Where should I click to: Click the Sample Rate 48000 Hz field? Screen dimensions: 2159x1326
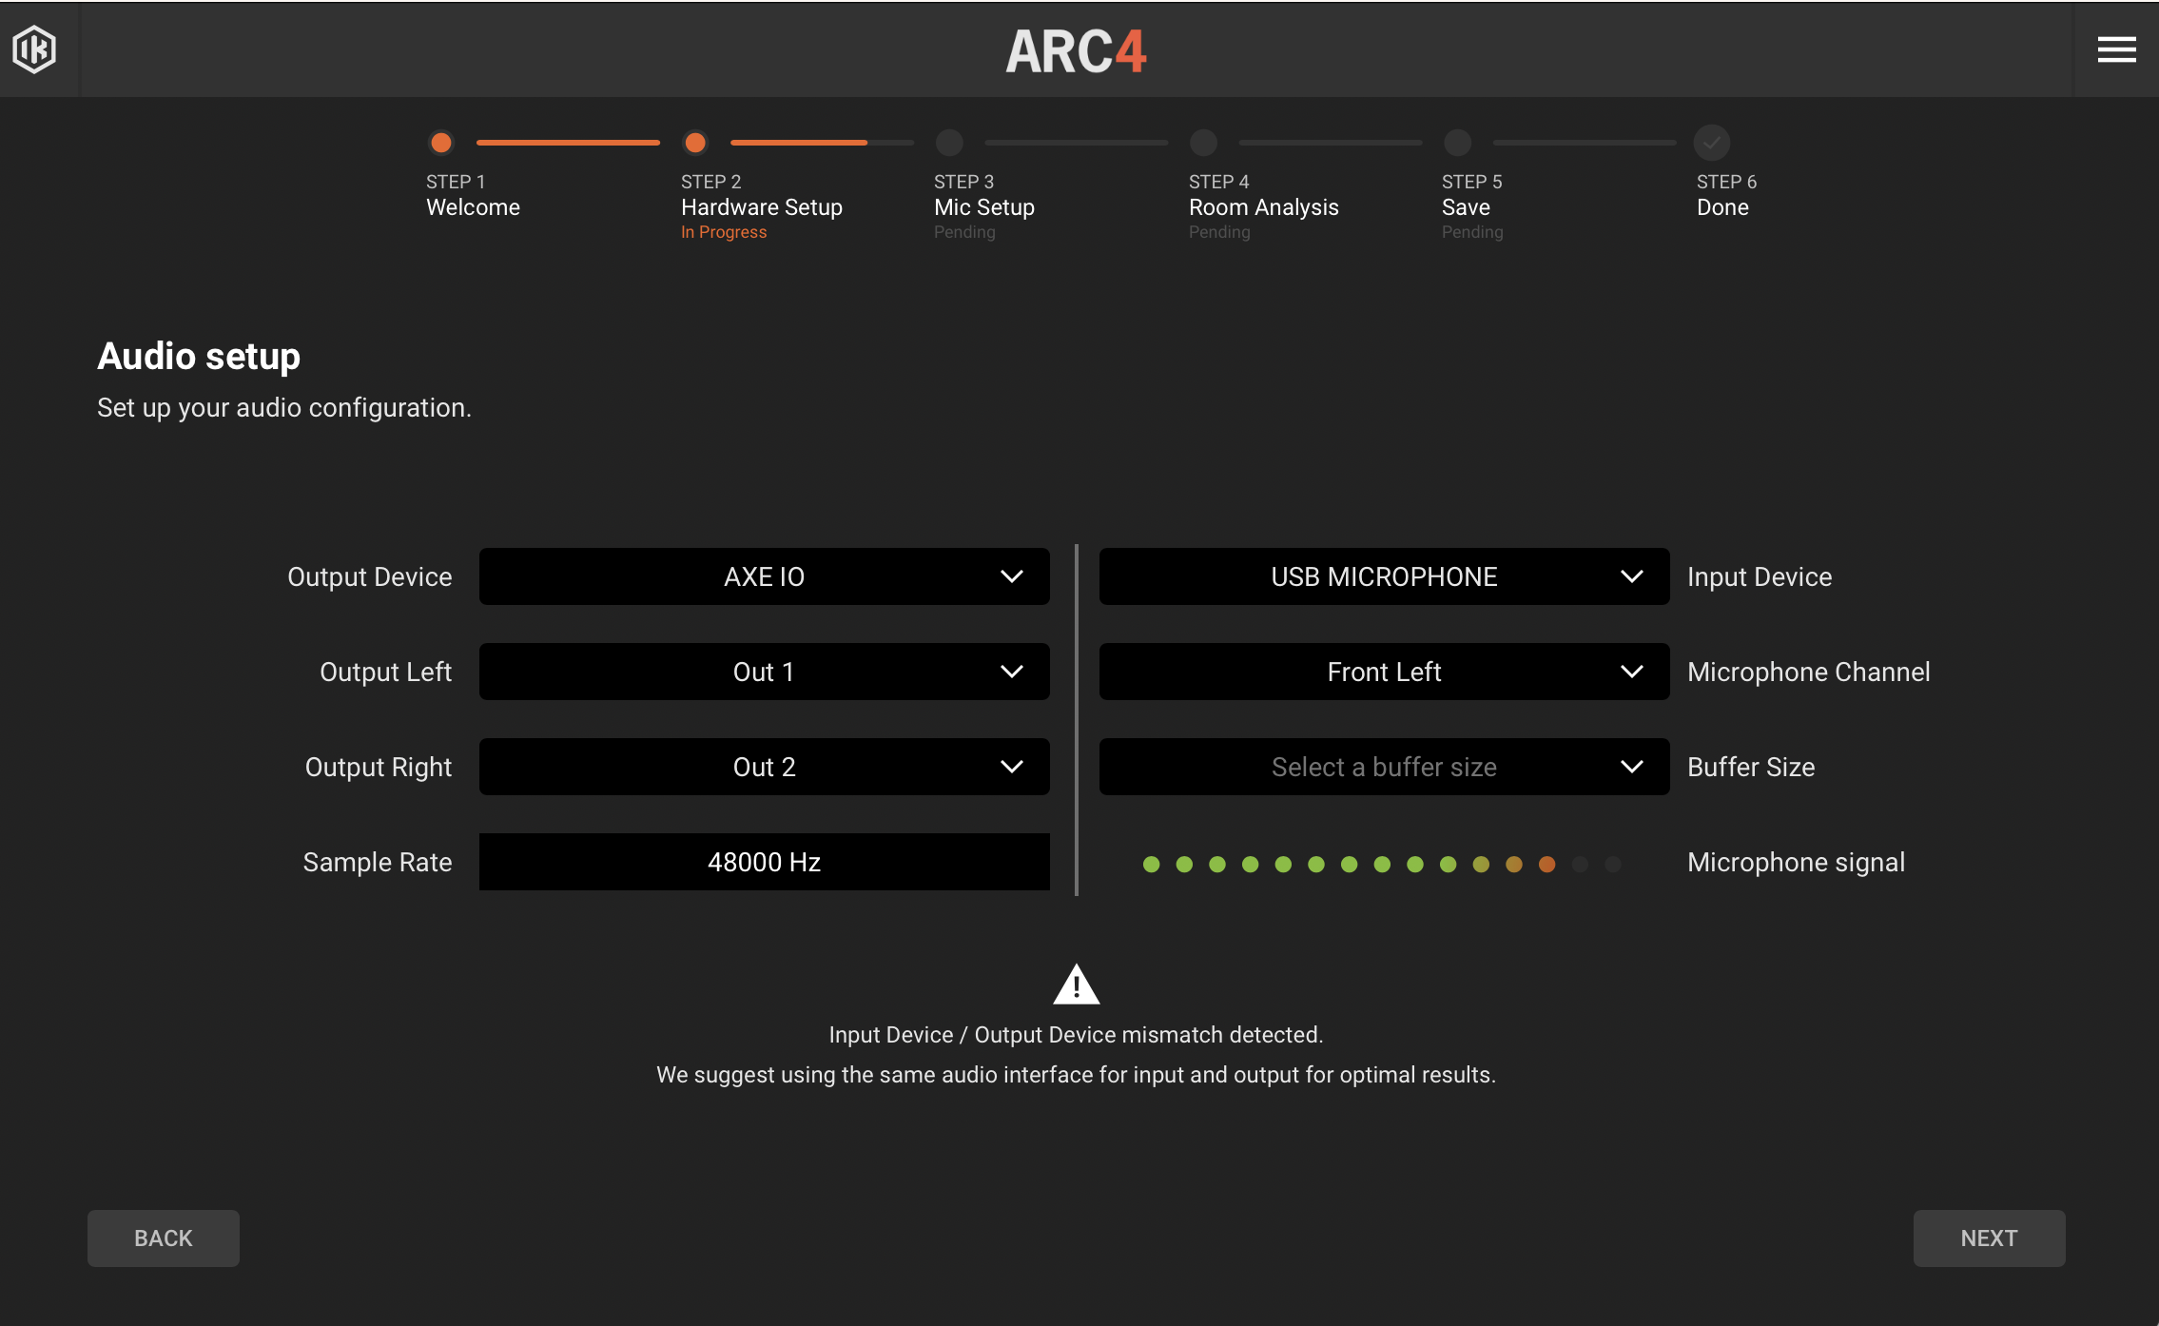coord(764,862)
